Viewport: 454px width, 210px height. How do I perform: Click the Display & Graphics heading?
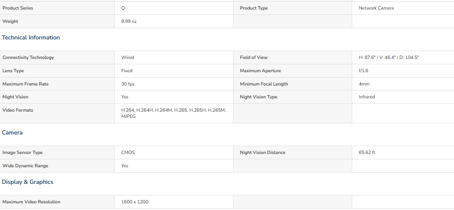(27, 182)
